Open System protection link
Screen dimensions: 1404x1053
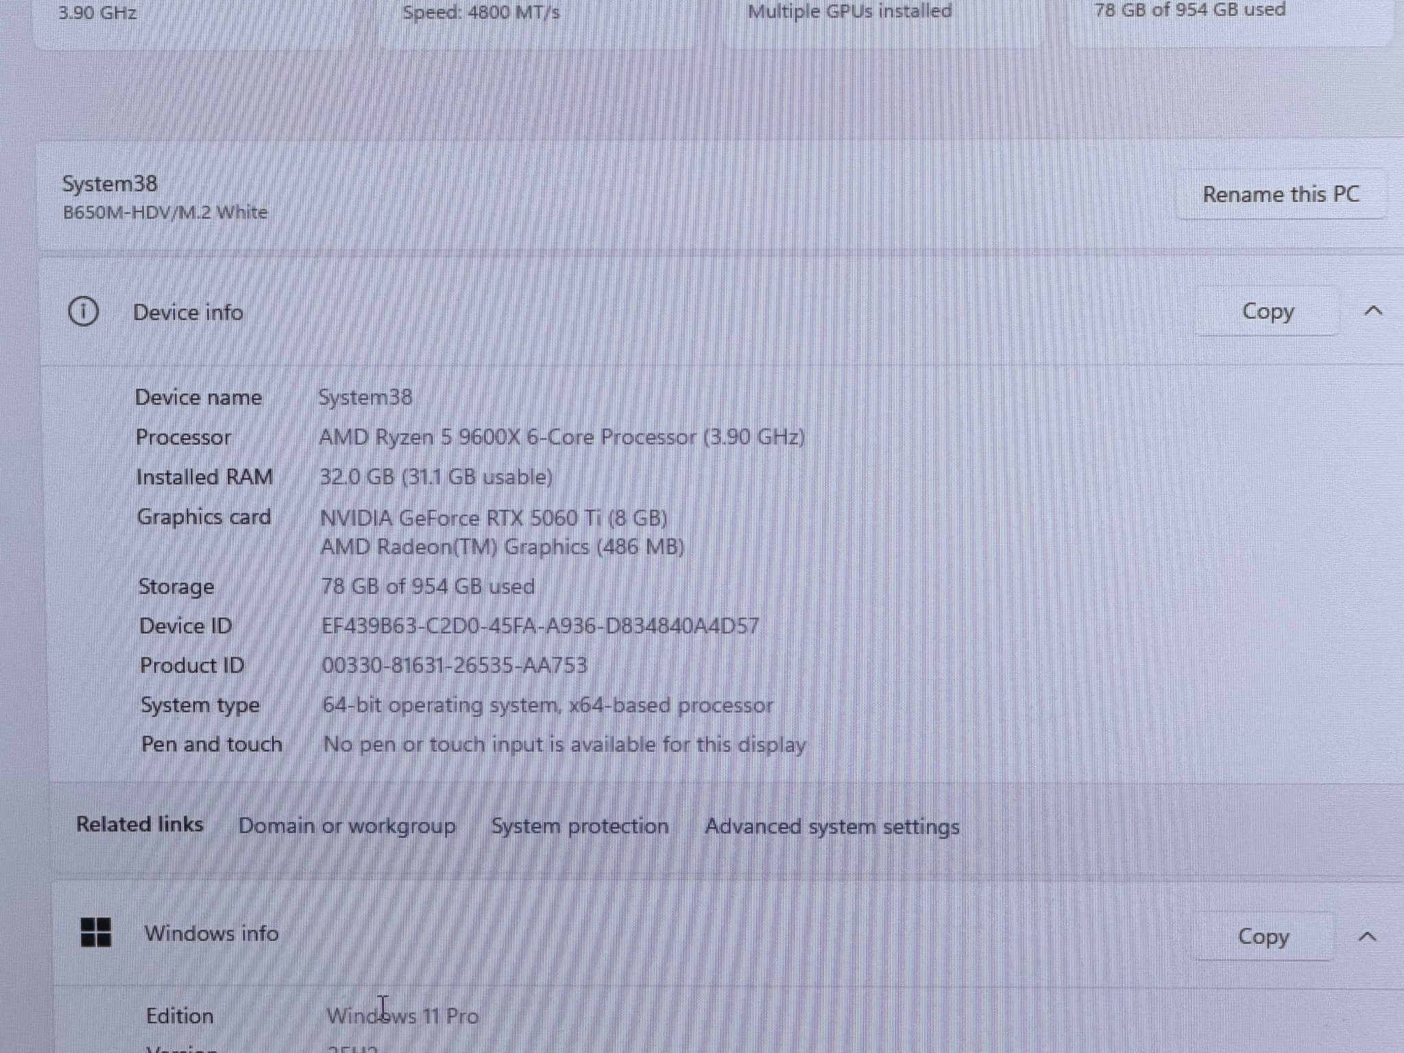click(580, 826)
